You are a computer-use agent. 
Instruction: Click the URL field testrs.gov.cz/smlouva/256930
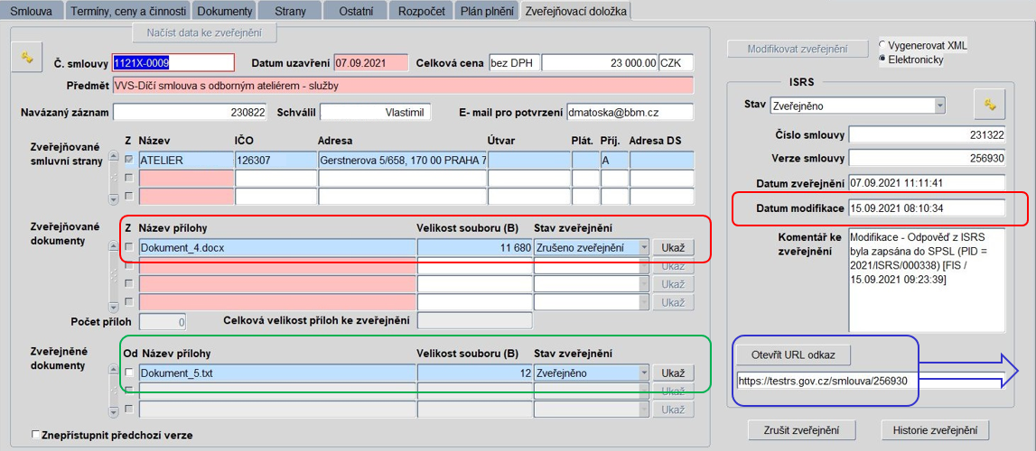tap(869, 381)
